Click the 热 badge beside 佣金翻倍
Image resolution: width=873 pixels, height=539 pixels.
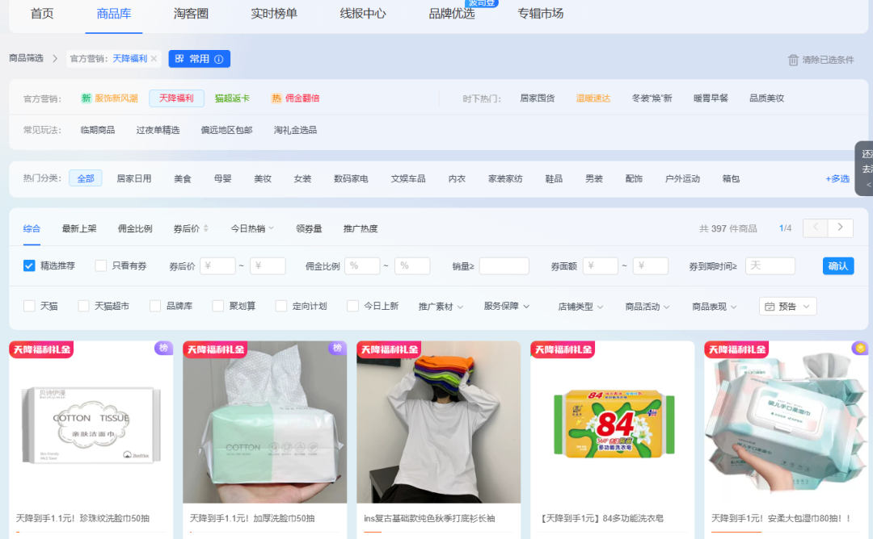(x=276, y=98)
